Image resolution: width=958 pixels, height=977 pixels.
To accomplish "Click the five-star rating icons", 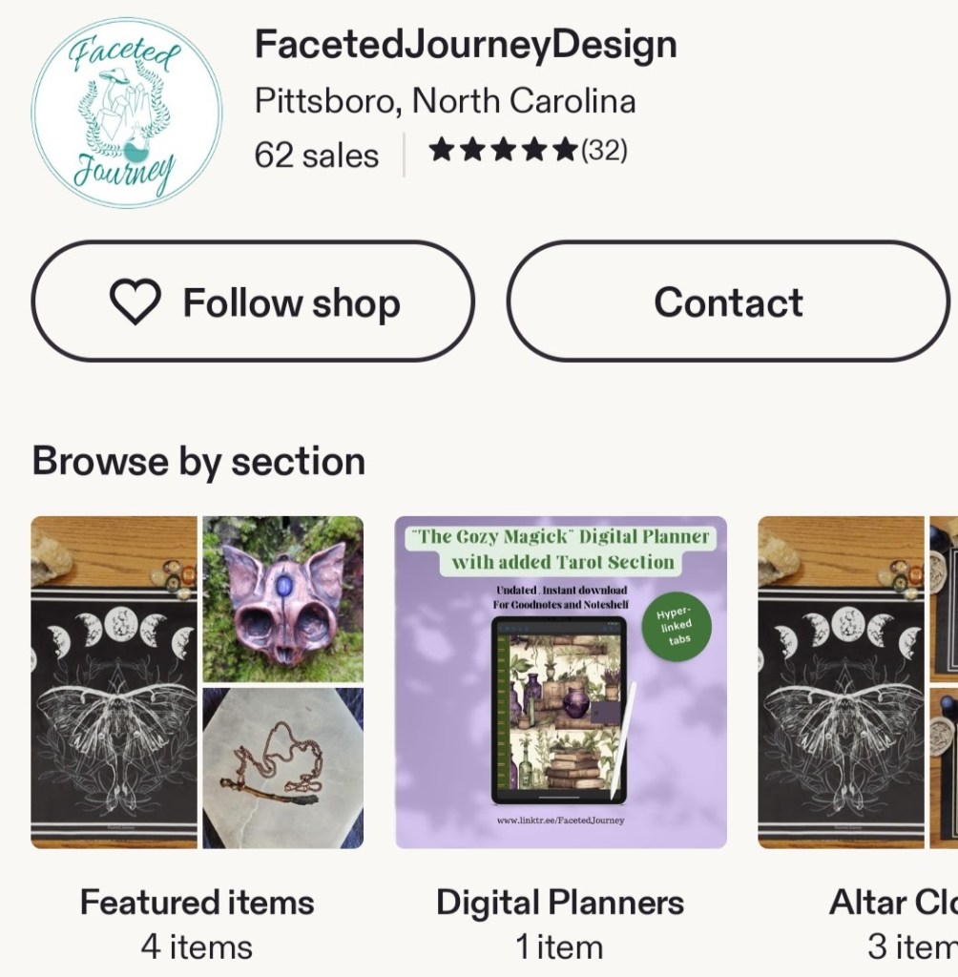I will tap(503, 151).
